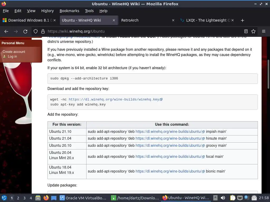Toggle reader view icon in address bar
This screenshot has width=270, height=202.
[x=246, y=32]
